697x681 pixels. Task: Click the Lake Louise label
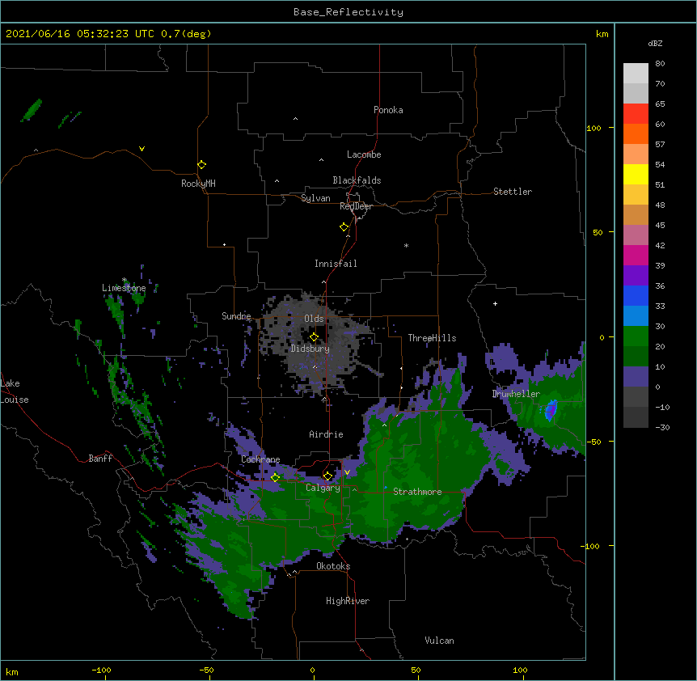coord(15,391)
